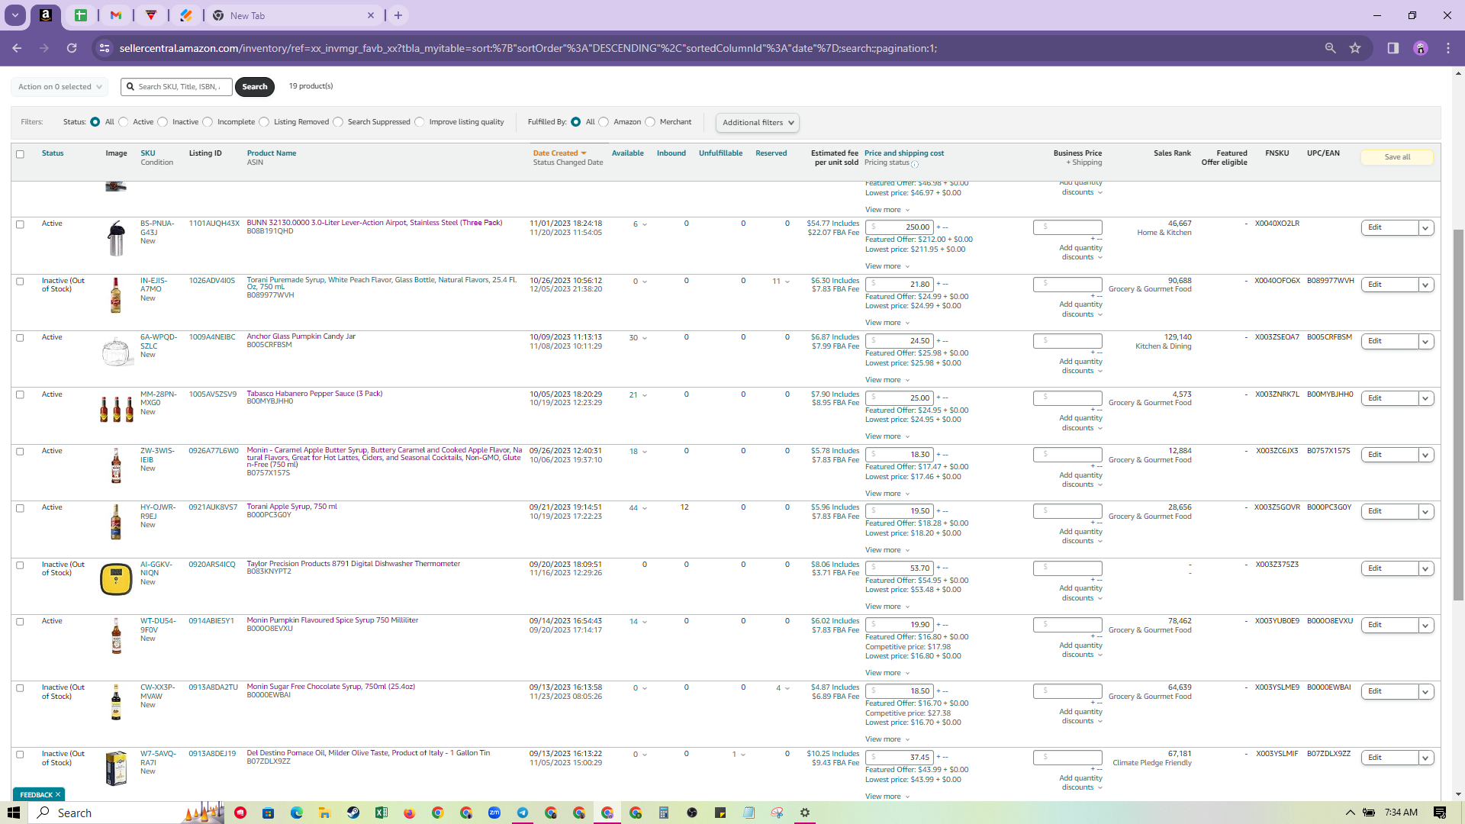Filter by Fulfilled By Amazon

pyautogui.click(x=604, y=122)
